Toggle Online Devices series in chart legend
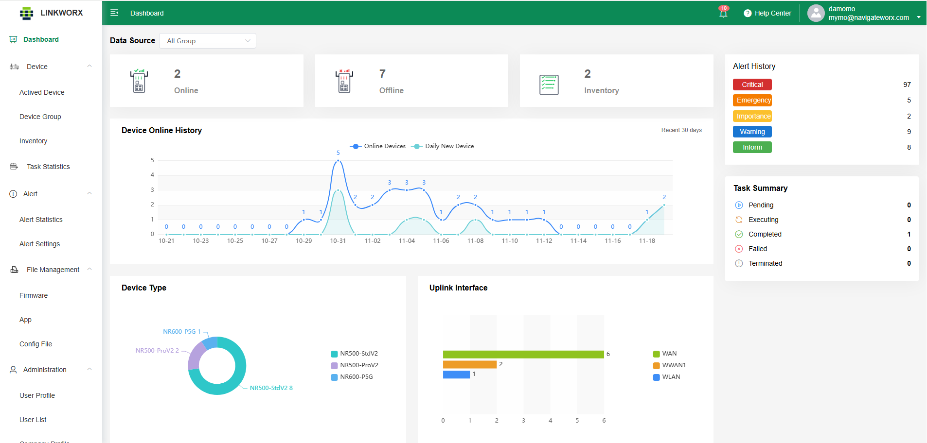The height and width of the screenshot is (443, 927). 378,146
